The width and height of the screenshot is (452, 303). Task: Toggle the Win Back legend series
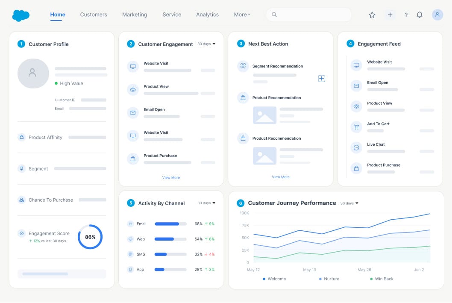pyautogui.click(x=382, y=279)
